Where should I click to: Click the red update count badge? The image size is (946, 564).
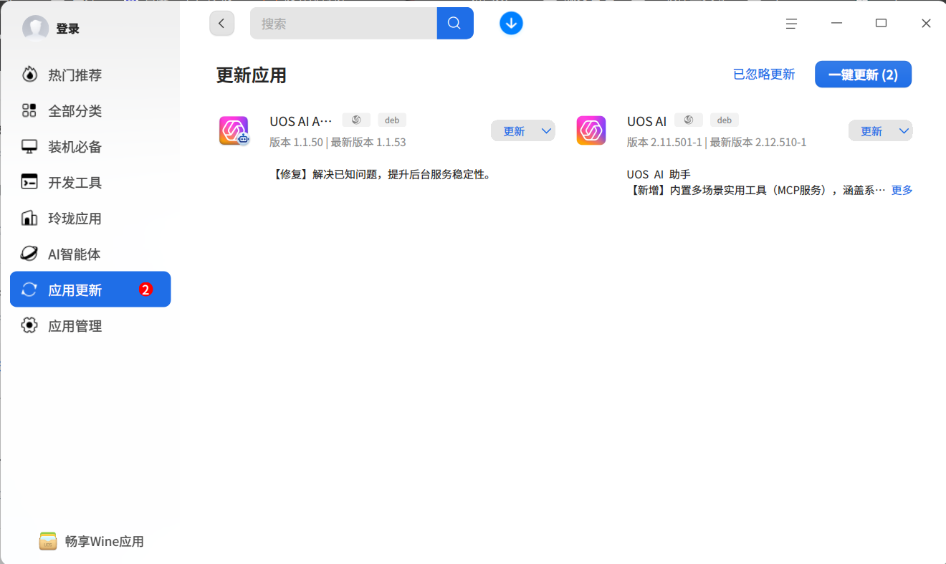point(145,290)
